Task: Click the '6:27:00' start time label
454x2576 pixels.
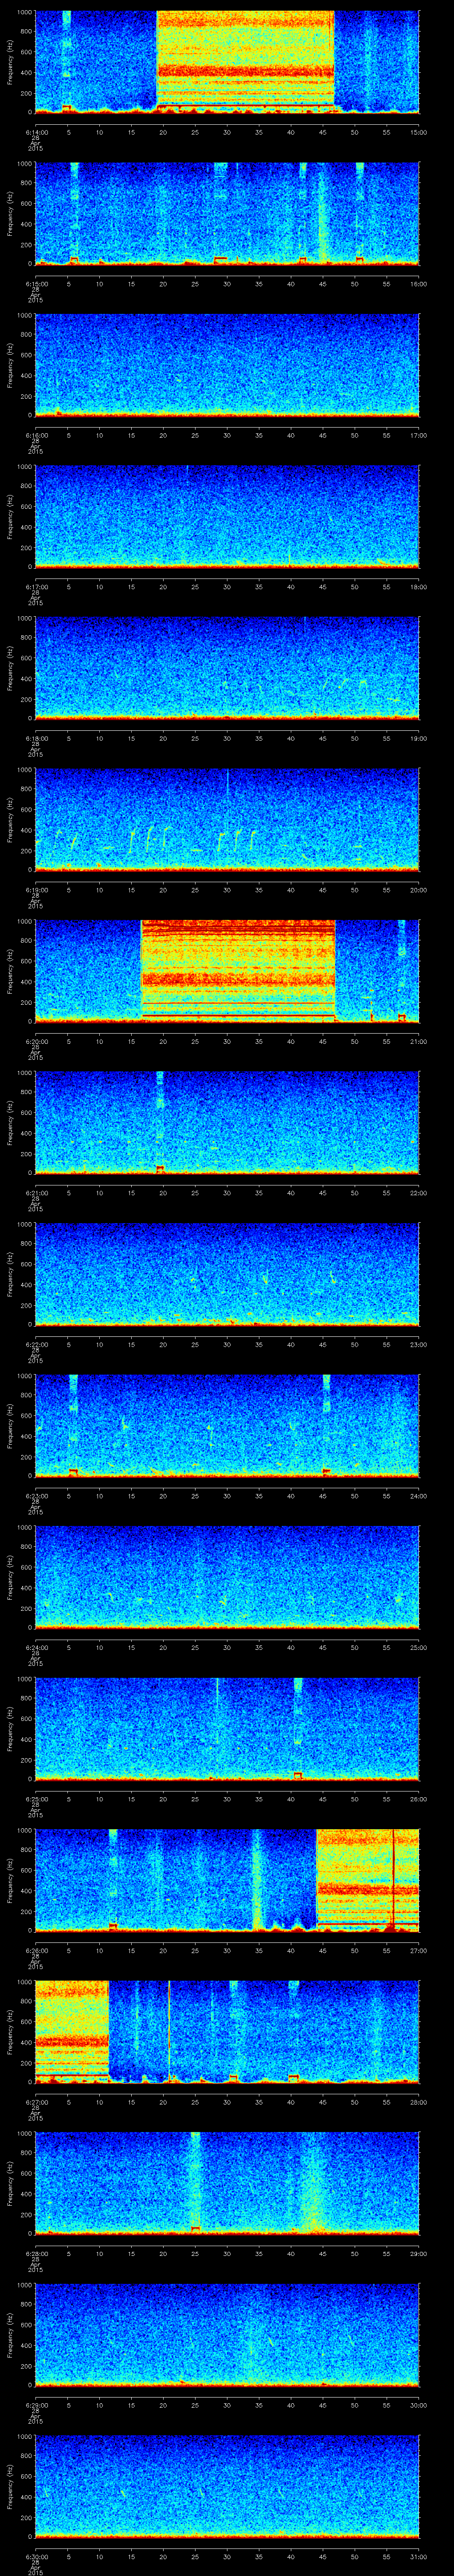Action: coord(36,2102)
